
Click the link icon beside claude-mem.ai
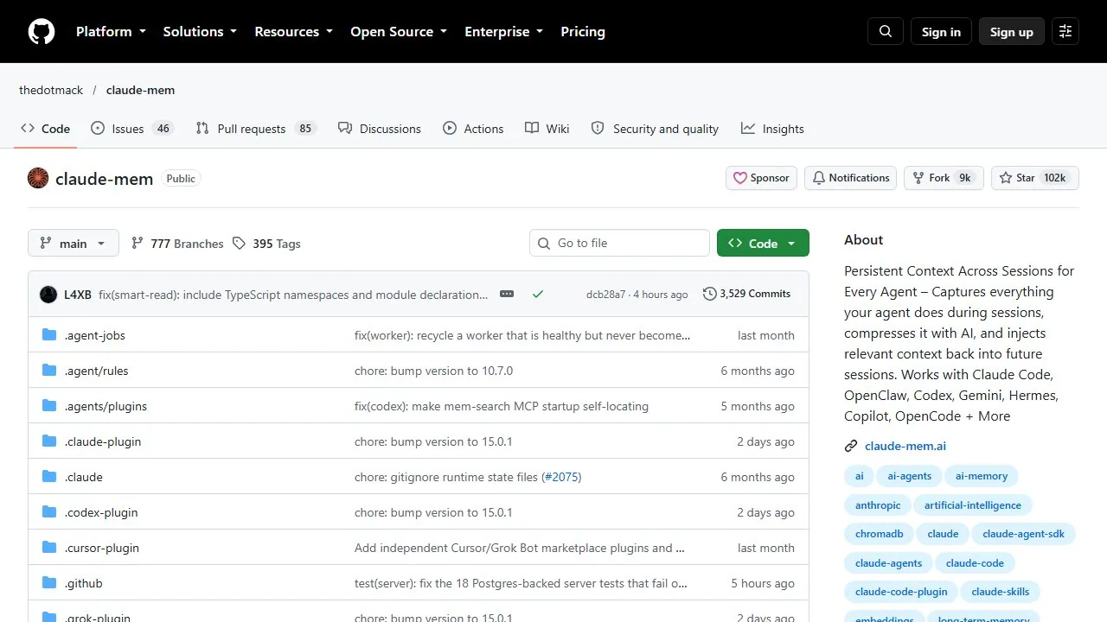(851, 447)
